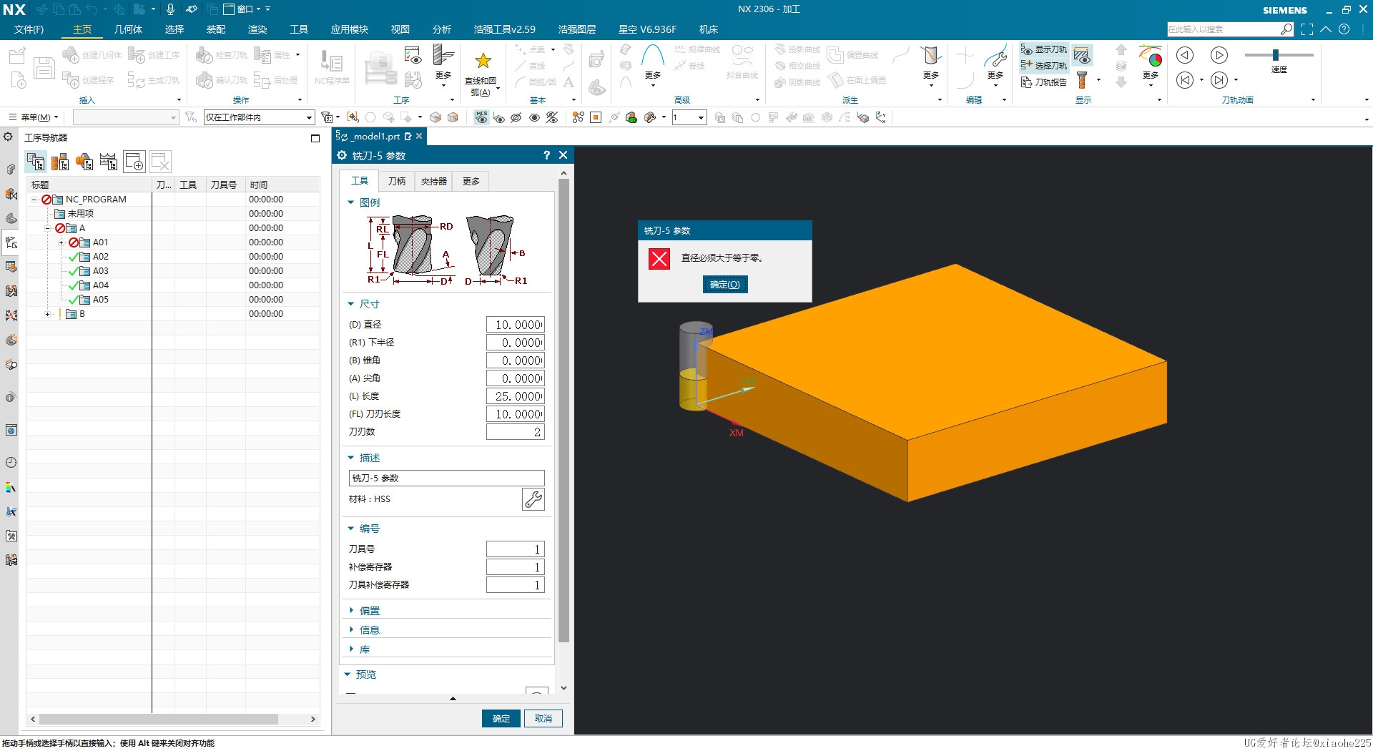Click the operation navigator tab icon in left sidebar
Image resolution: width=1373 pixels, height=751 pixels.
[11, 242]
